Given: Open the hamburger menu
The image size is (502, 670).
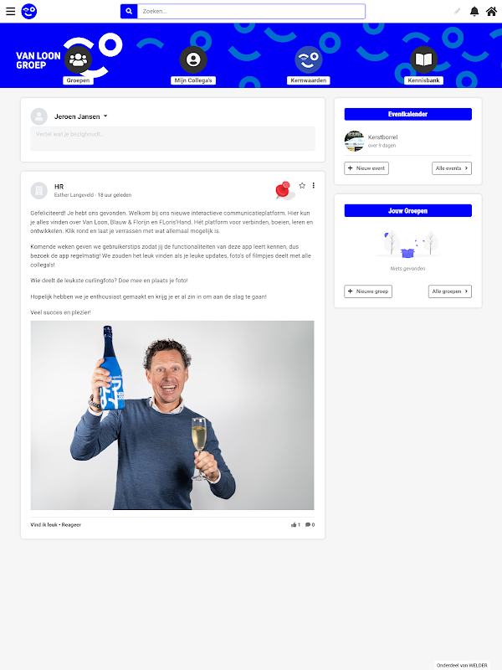Looking at the screenshot, I should [x=11, y=11].
